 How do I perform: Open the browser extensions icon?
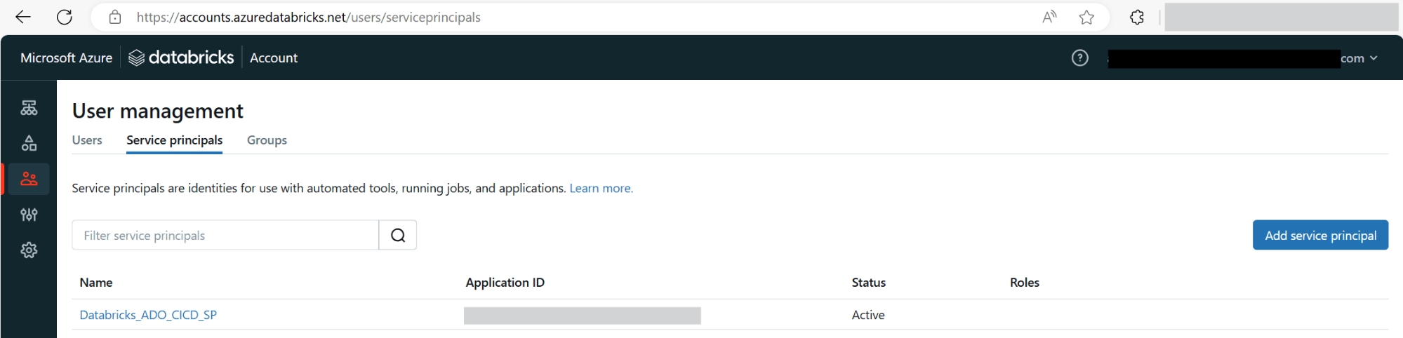coord(1137,18)
